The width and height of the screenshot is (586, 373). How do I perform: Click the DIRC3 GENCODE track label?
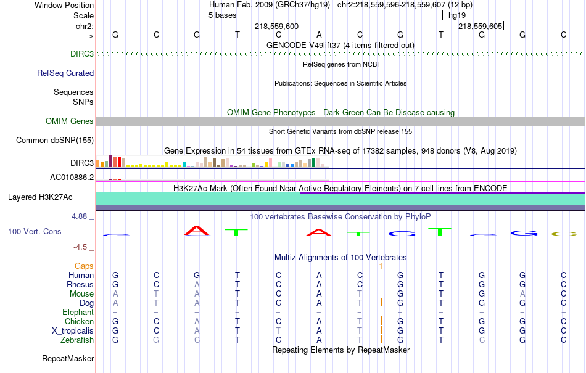pyautogui.click(x=82, y=54)
